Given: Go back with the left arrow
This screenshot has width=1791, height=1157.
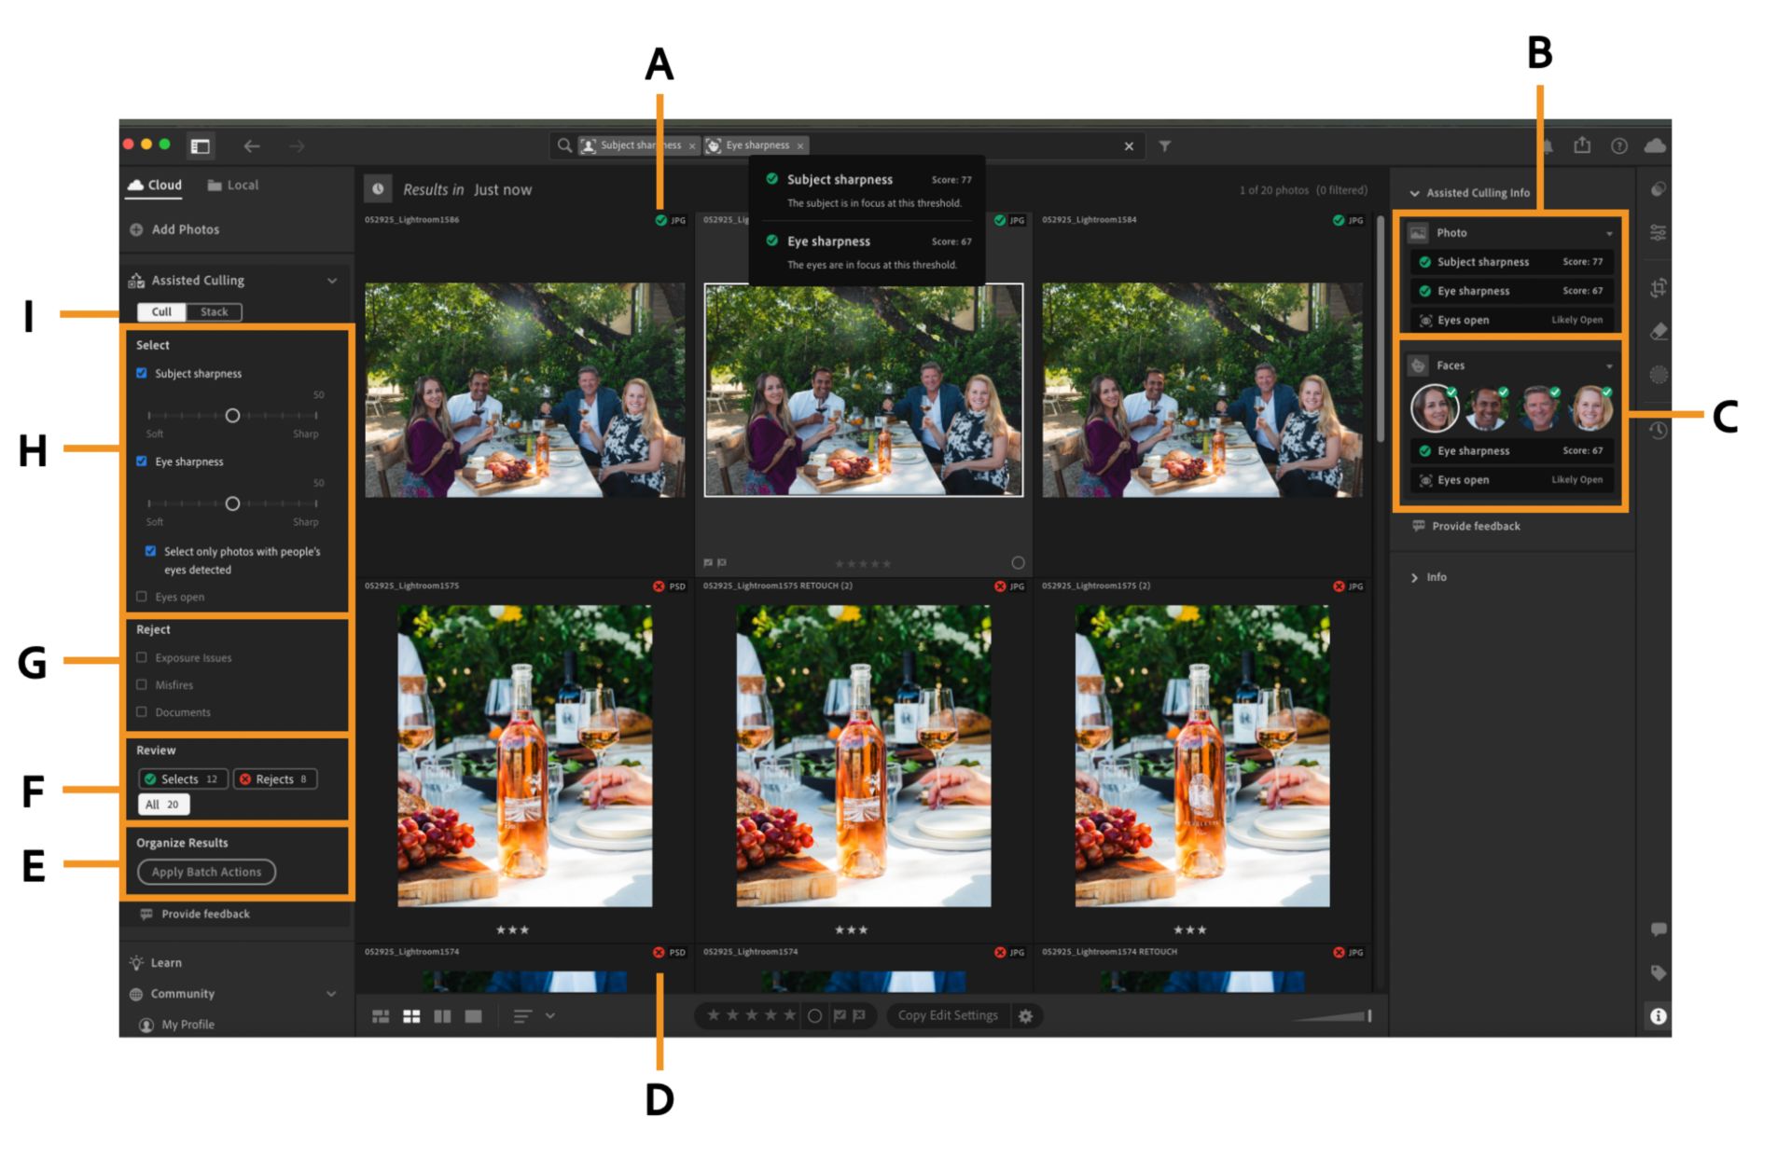Looking at the screenshot, I should point(251,145).
